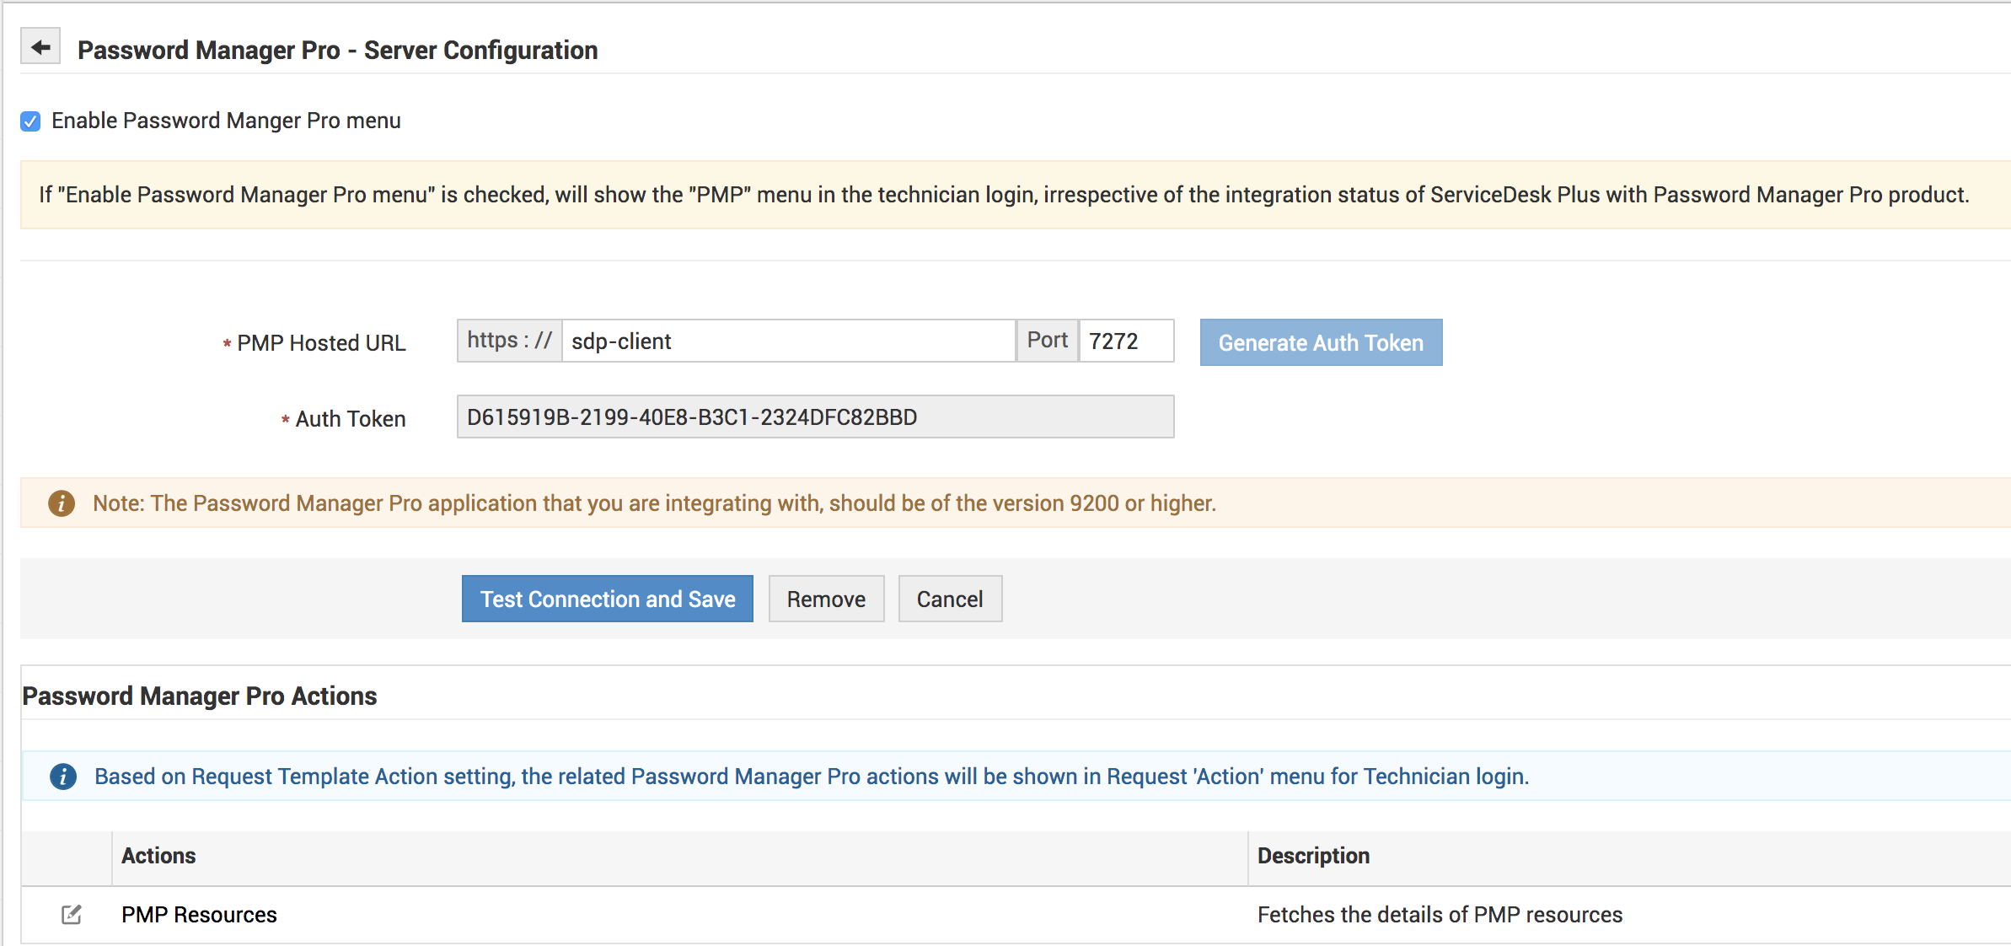Click the yellow PMP menu explanation banner
Viewport: 2011px width, 946px height.
tap(1015, 195)
